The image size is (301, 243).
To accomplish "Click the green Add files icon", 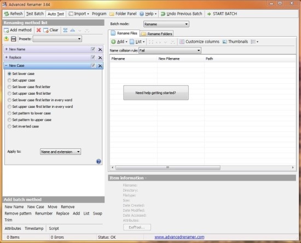I will coord(113,42).
